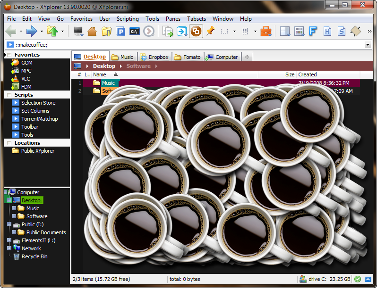This screenshot has width=377, height=288.
Task: Expand the Software folder tree node
Action: point(14,216)
